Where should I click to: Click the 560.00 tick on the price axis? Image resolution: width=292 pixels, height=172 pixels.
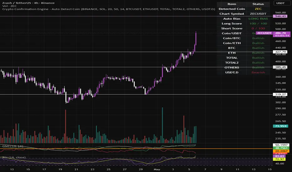pyautogui.click(x=280, y=13)
